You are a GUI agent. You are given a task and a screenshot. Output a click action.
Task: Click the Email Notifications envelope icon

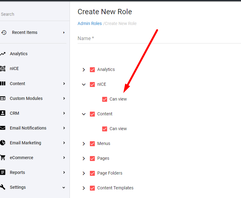point(3,128)
